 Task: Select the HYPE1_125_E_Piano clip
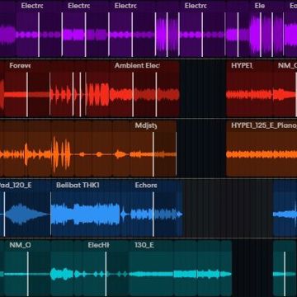click(x=262, y=148)
